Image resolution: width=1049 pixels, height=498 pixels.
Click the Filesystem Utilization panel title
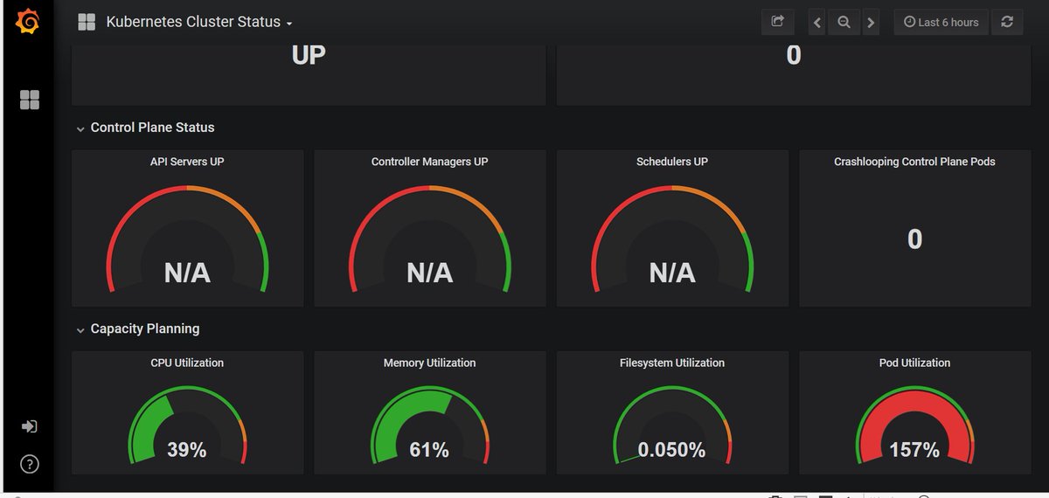tap(672, 363)
